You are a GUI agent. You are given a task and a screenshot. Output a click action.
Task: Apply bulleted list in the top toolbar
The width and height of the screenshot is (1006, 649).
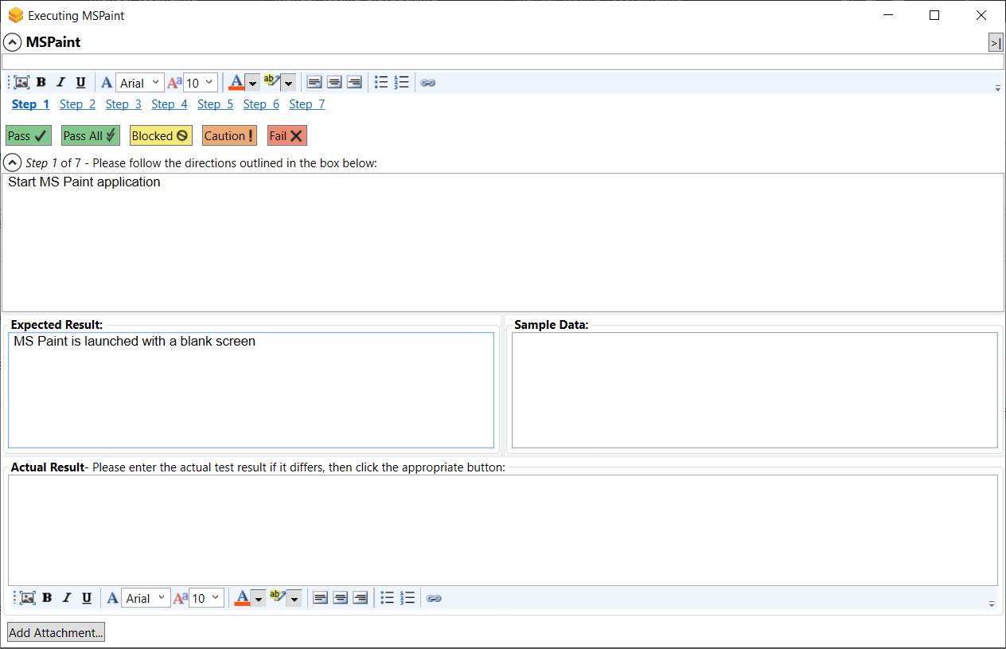click(381, 83)
